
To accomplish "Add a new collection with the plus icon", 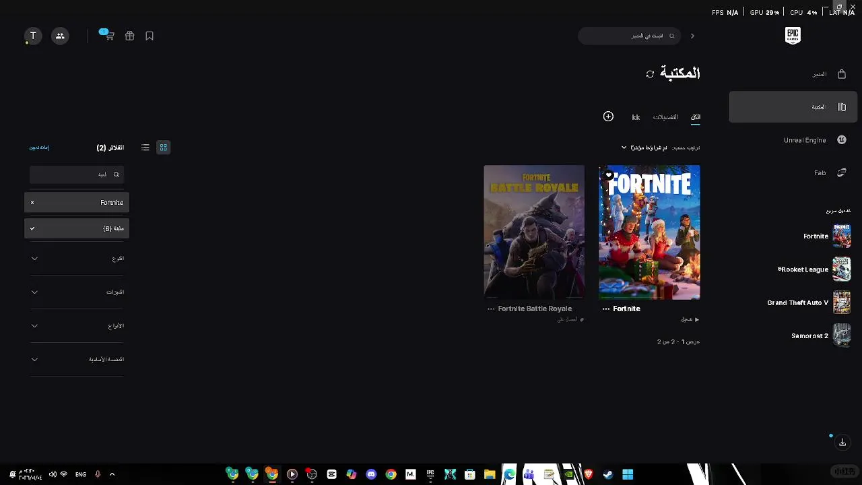I will click(608, 117).
